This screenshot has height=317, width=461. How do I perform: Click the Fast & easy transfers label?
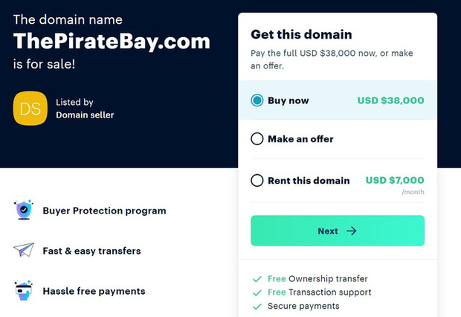(91, 251)
